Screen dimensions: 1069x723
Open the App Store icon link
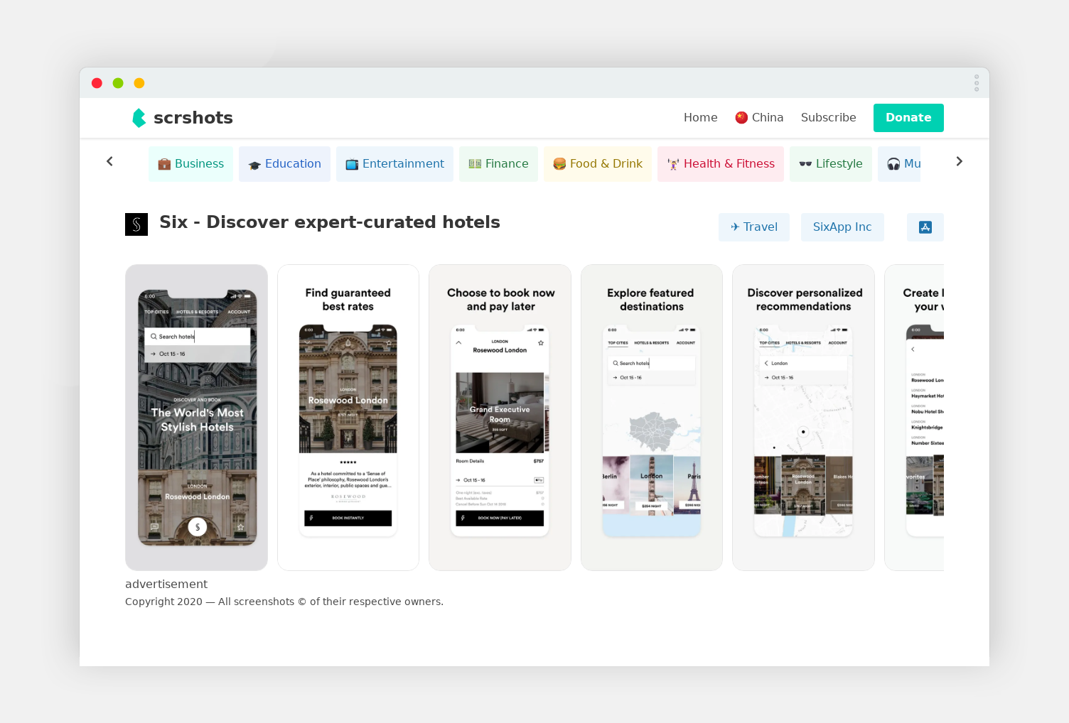pos(925,227)
